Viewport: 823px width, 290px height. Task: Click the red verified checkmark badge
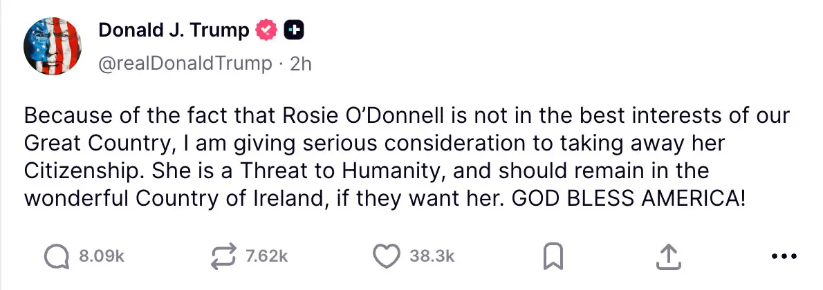point(266,30)
